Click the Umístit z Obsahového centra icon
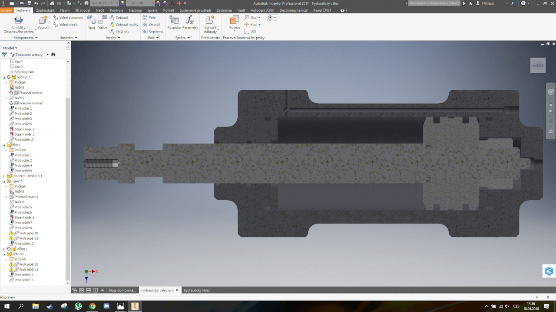 (x=18, y=20)
